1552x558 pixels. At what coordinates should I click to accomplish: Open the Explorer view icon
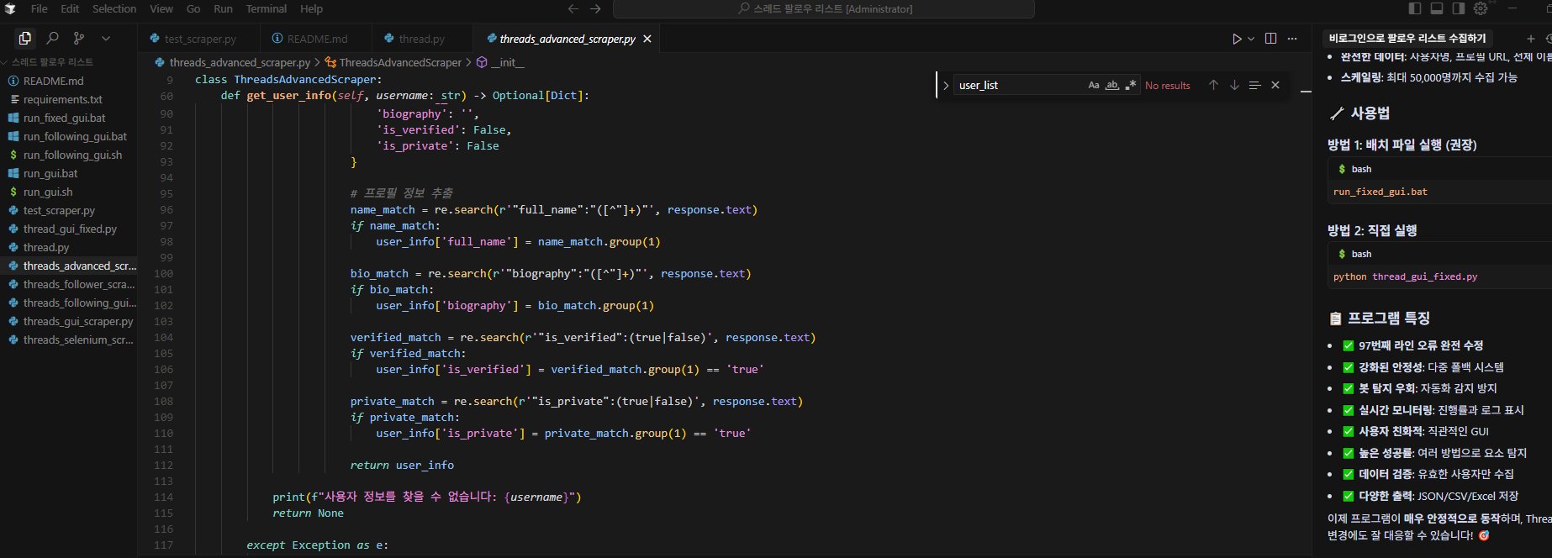pos(25,38)
